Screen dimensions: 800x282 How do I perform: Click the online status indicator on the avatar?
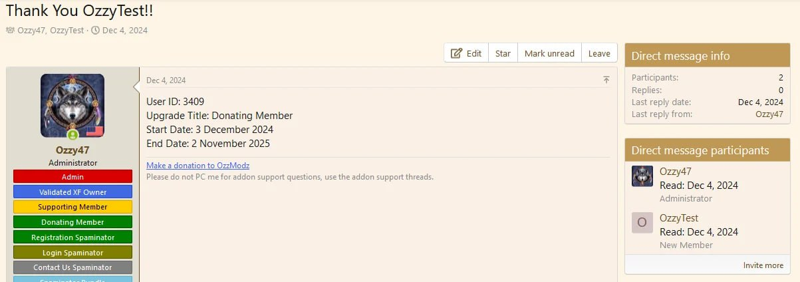coord(73,135)
